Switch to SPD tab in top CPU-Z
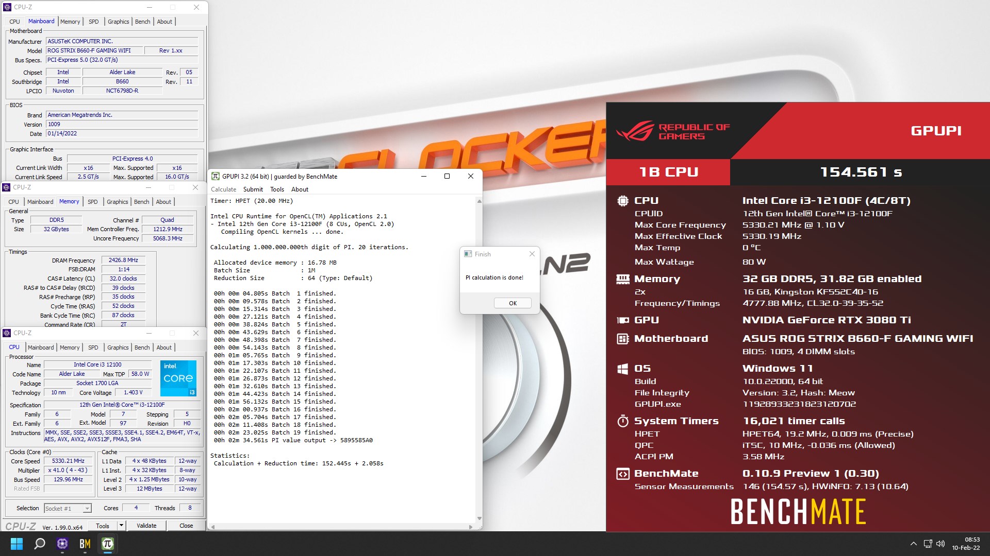 (93, 22)
